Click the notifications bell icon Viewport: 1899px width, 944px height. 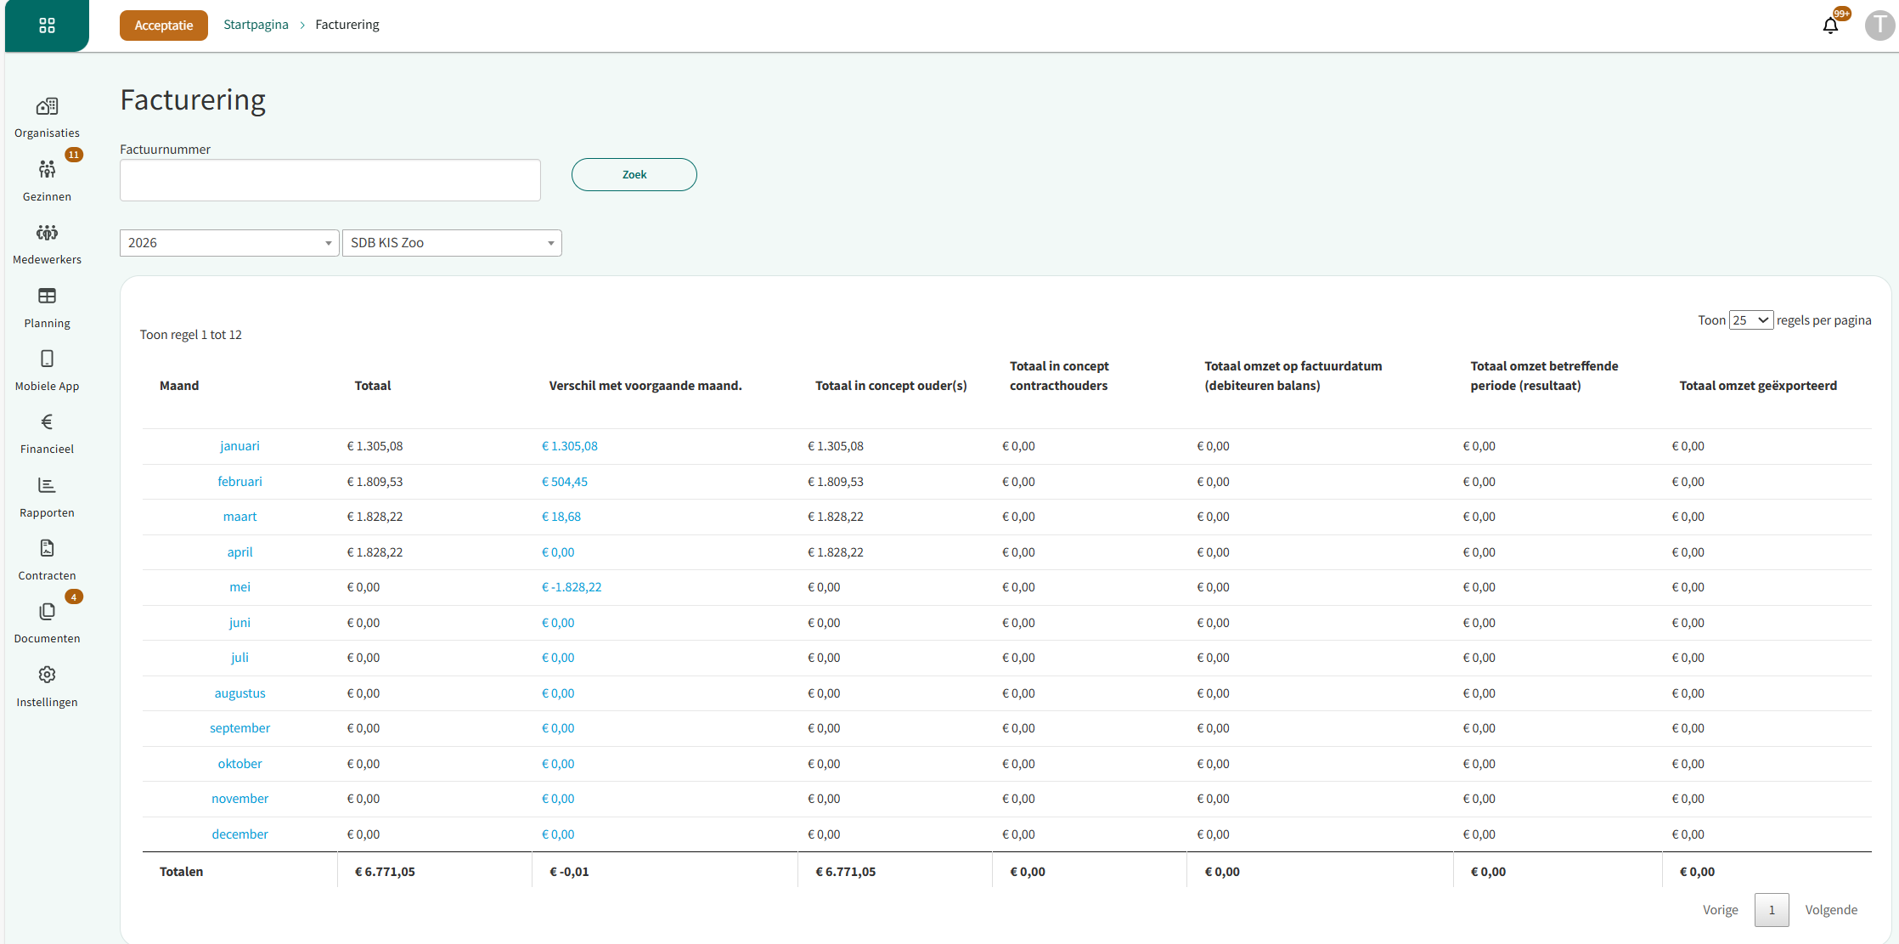pyautogui.click(x=1830, y=25)
